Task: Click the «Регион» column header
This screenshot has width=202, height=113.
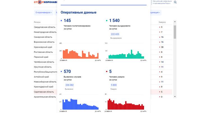Action: [37, 22]
